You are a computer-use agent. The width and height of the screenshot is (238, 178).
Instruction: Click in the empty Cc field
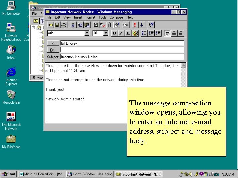tap(122, 50)
